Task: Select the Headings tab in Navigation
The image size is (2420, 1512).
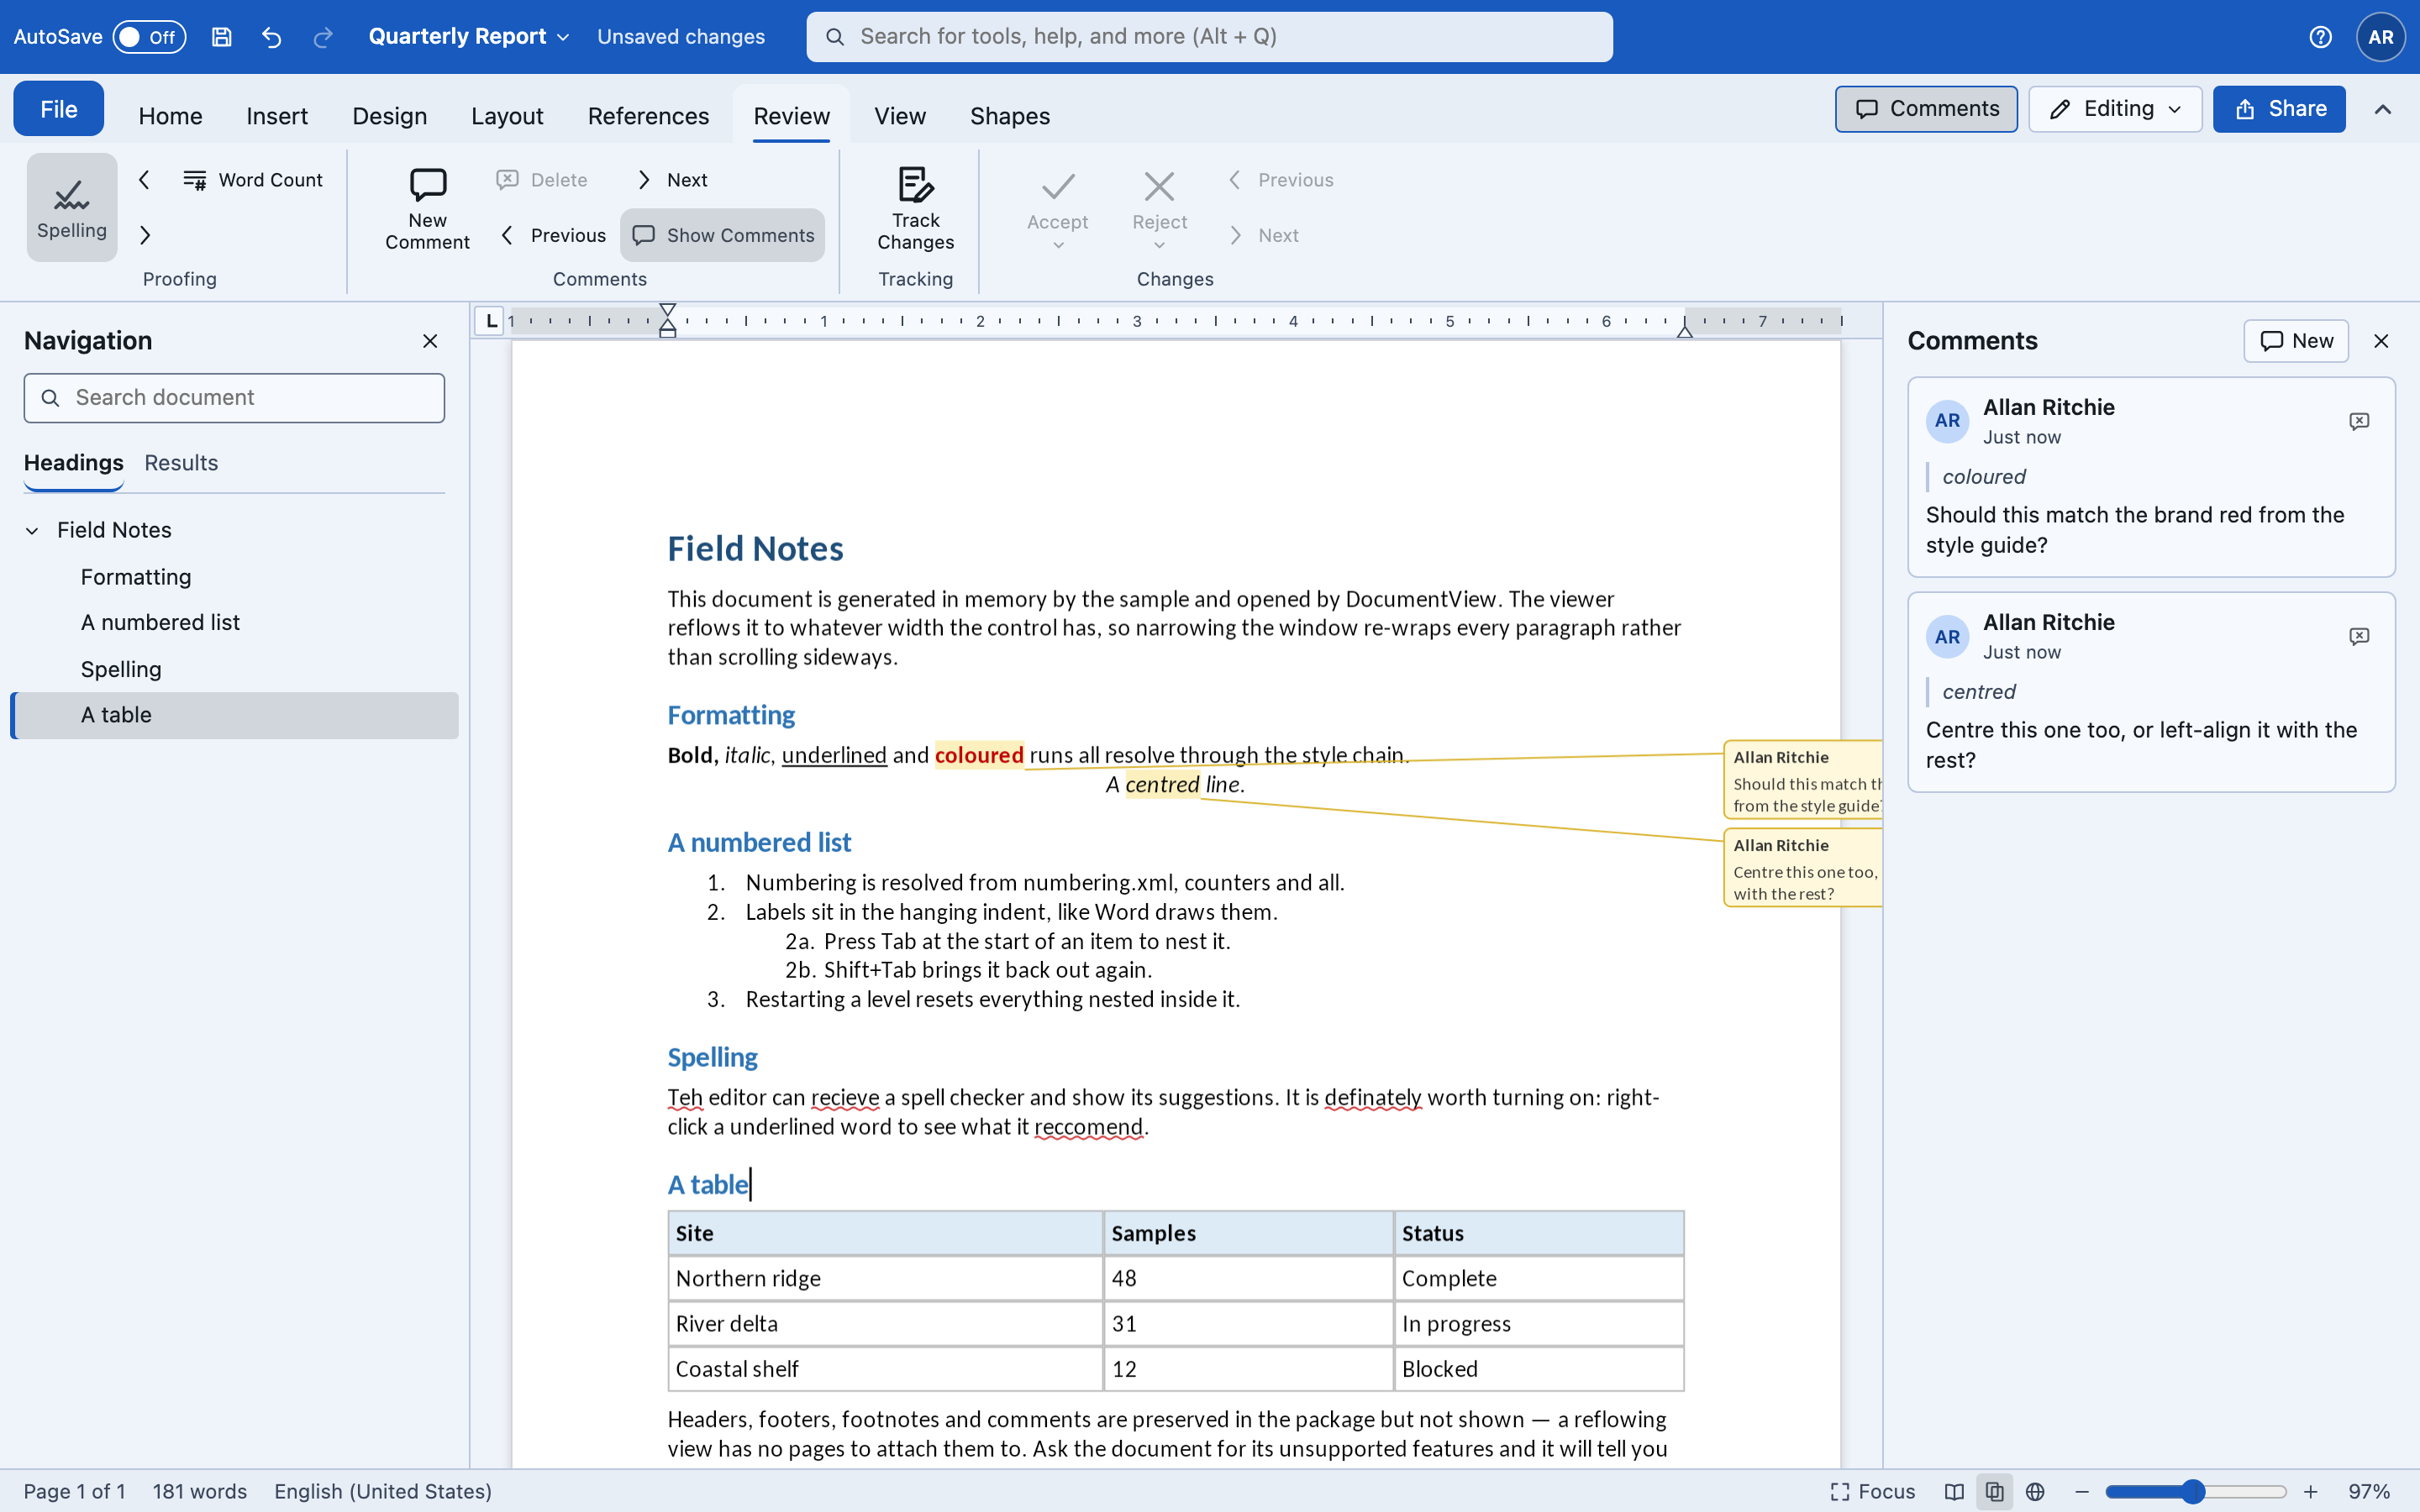Action: (73, 463)
